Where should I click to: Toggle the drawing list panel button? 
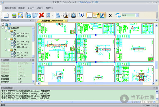point(89,15)
